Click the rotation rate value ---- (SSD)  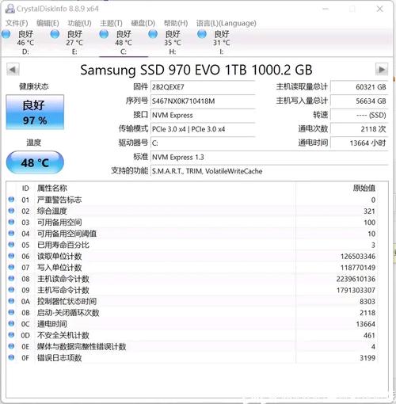tap(360, 115)
